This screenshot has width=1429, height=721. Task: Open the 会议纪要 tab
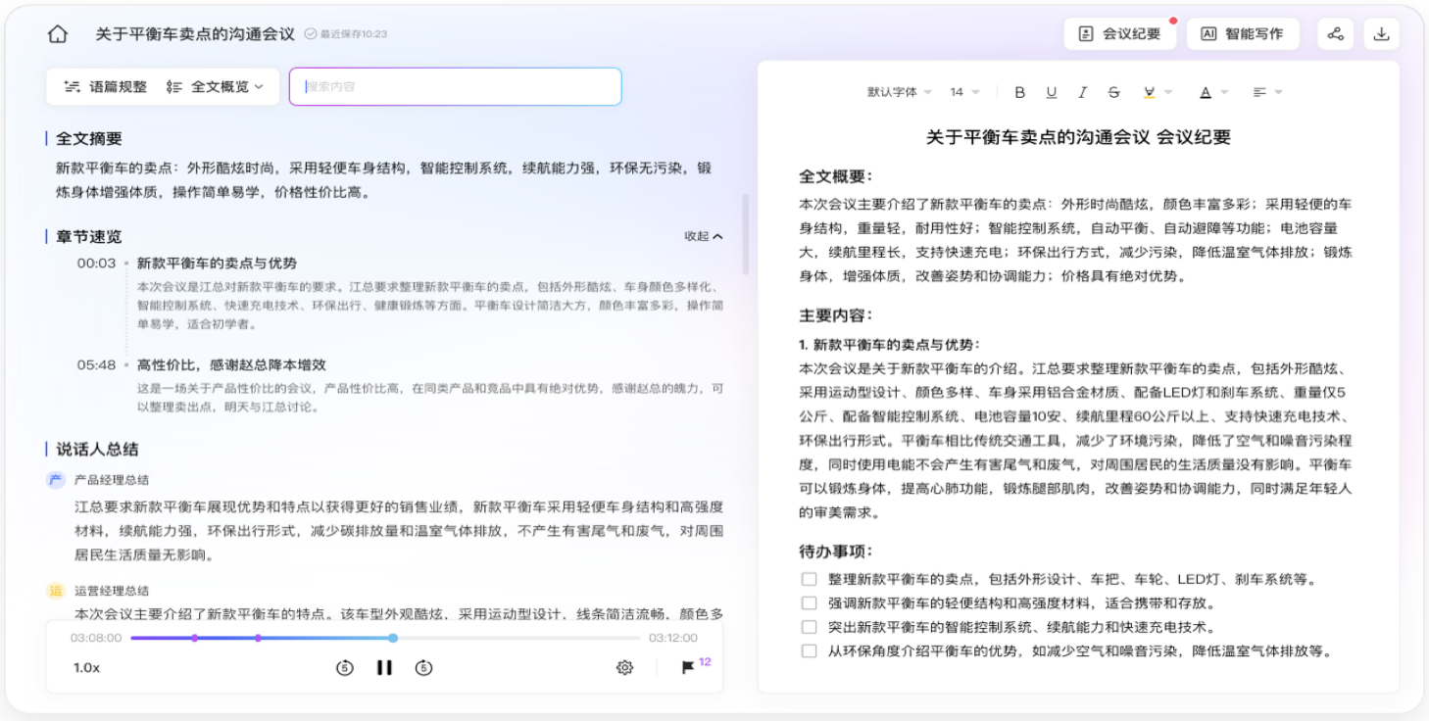(x=1119, y=34)
